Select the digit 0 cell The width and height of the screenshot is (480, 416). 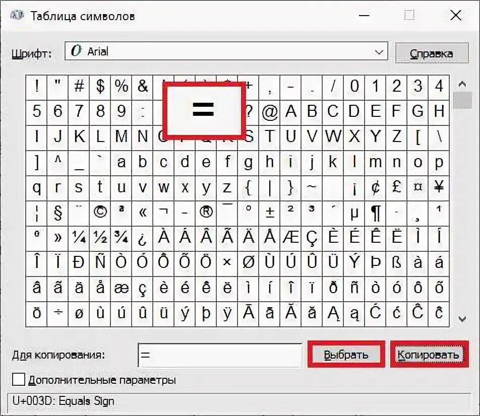pyautogui.click(x=354, y=88)
